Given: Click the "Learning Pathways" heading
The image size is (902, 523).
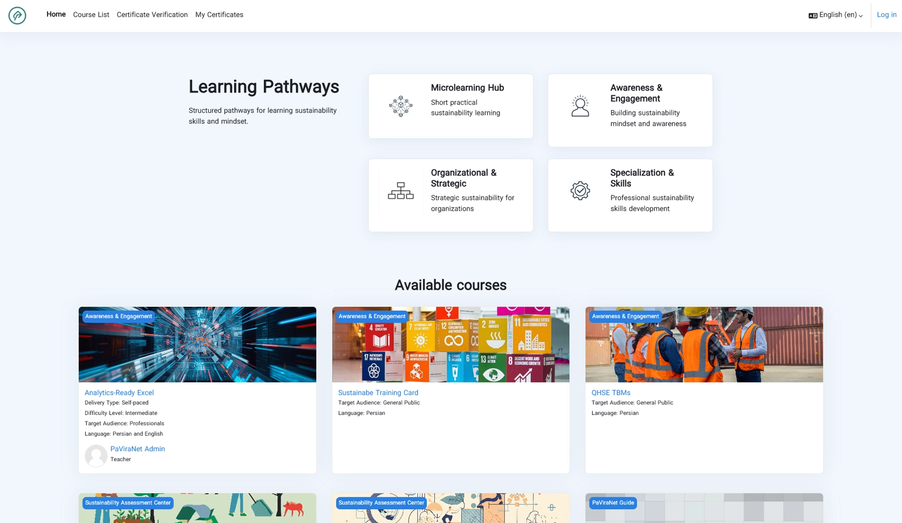Looking at the screenshot, I should pos(264,87).
